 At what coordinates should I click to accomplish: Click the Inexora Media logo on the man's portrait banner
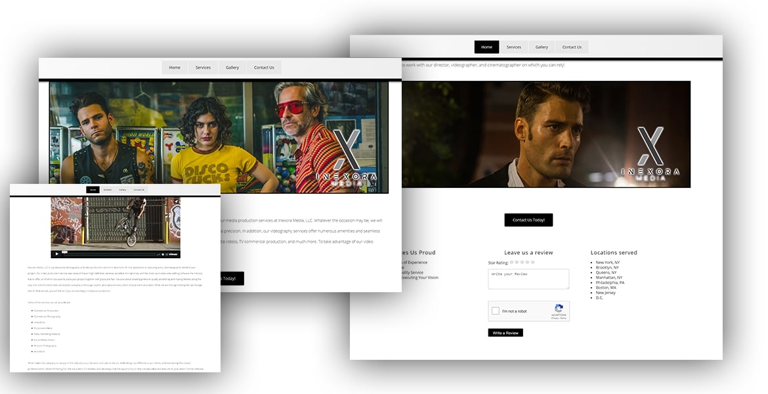[651, 154]
